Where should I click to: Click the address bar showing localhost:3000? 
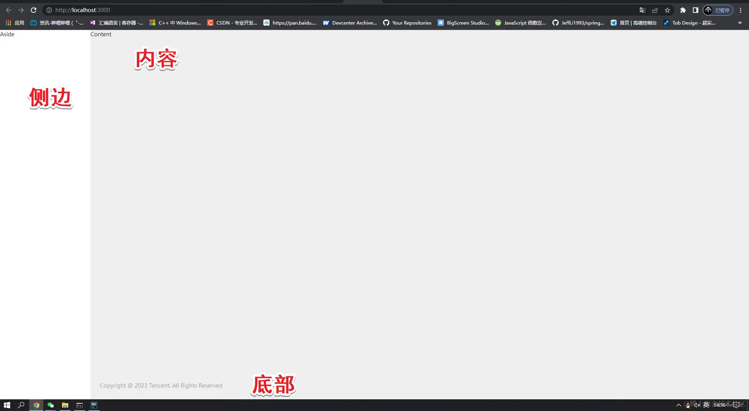(156, 10)
